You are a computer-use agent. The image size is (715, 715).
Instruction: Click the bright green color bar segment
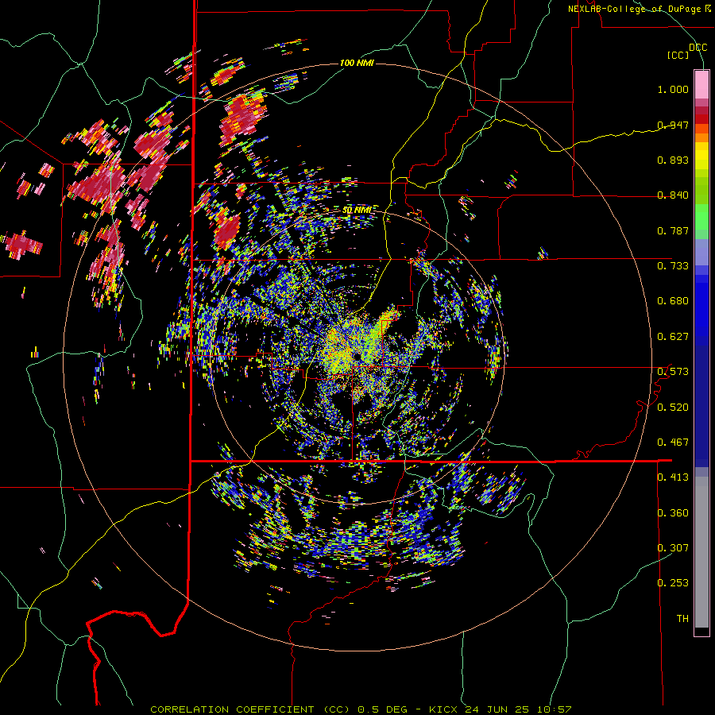click(701, 217)
